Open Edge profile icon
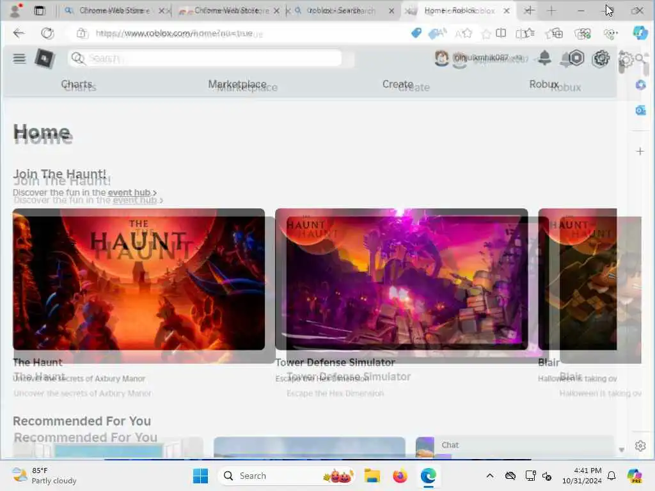The image size is (655, 491). tap(15, 10)
